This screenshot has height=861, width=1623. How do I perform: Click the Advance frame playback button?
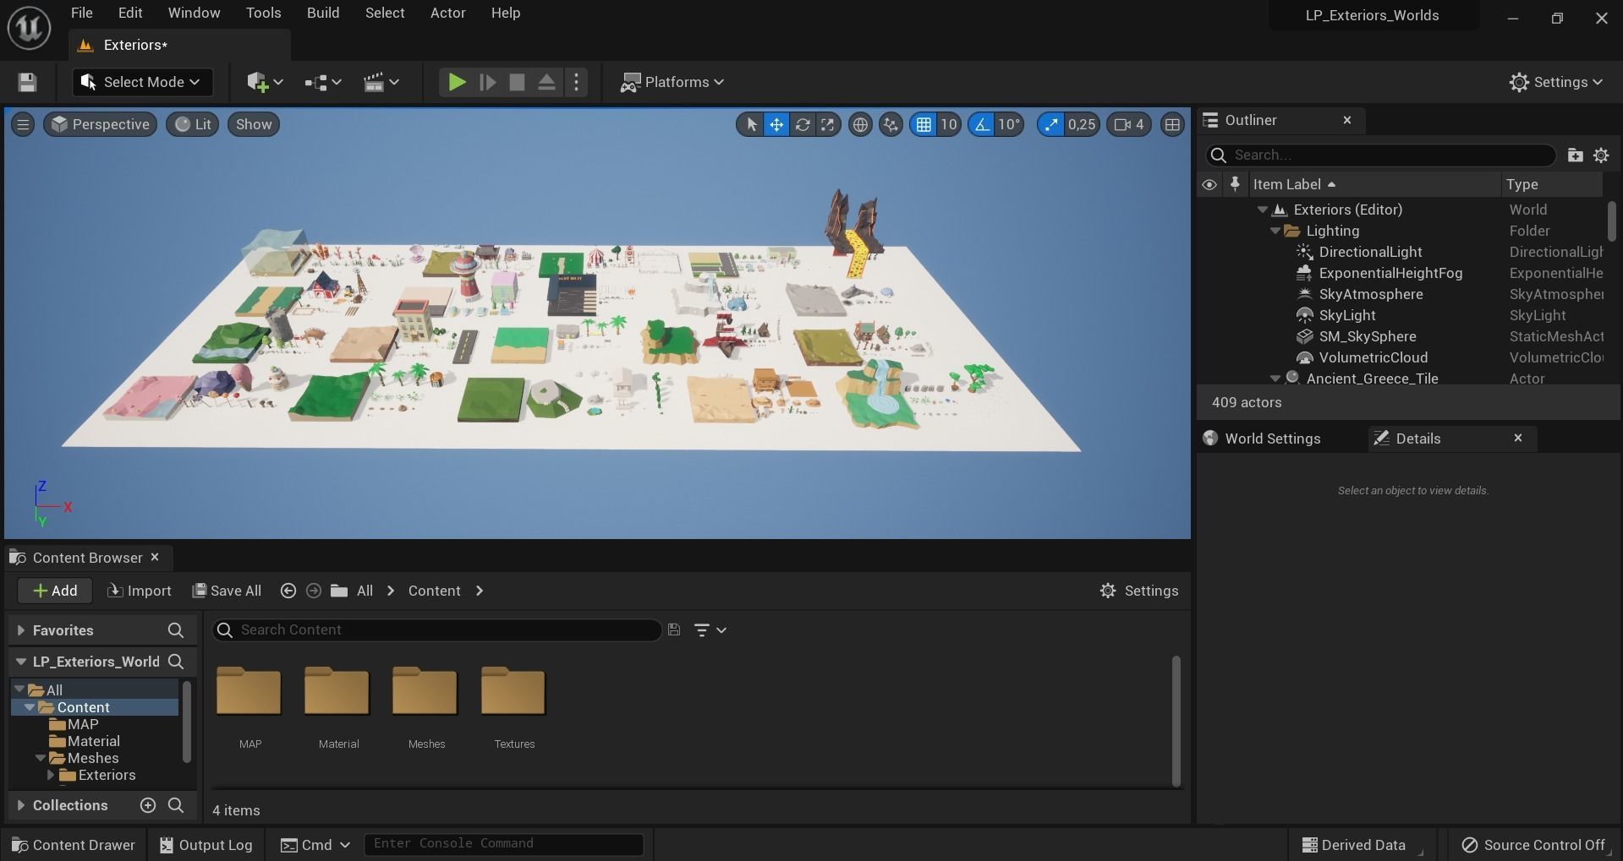coord(487,82)
